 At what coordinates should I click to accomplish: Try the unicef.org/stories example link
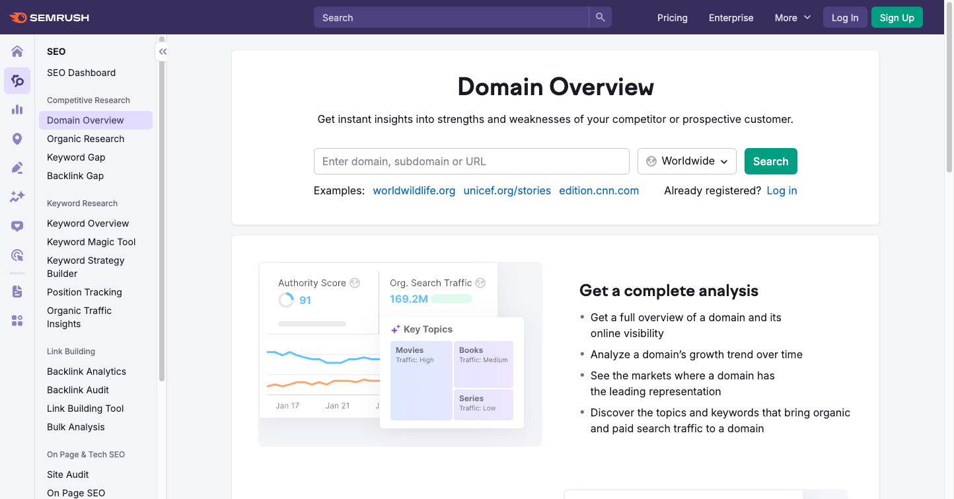pos(507,190)
